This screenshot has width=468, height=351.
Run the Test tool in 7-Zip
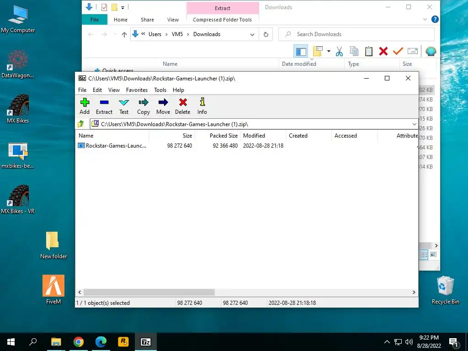click(124, 106)
